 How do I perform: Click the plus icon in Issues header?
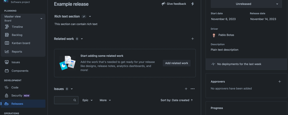point(186,89)
